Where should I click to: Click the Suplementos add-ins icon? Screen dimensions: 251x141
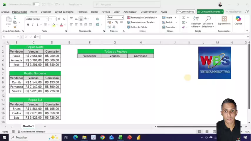pyautogui.click(x=224, y=20)
